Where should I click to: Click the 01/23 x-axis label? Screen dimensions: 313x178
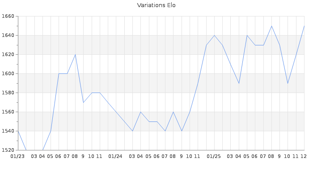18,156
